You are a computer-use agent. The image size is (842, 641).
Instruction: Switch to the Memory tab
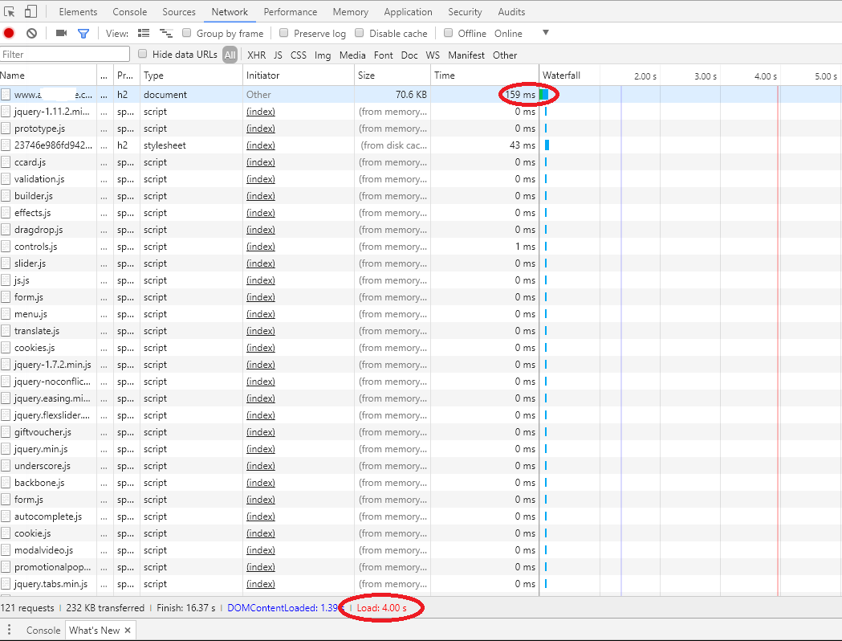pos(350,12)
